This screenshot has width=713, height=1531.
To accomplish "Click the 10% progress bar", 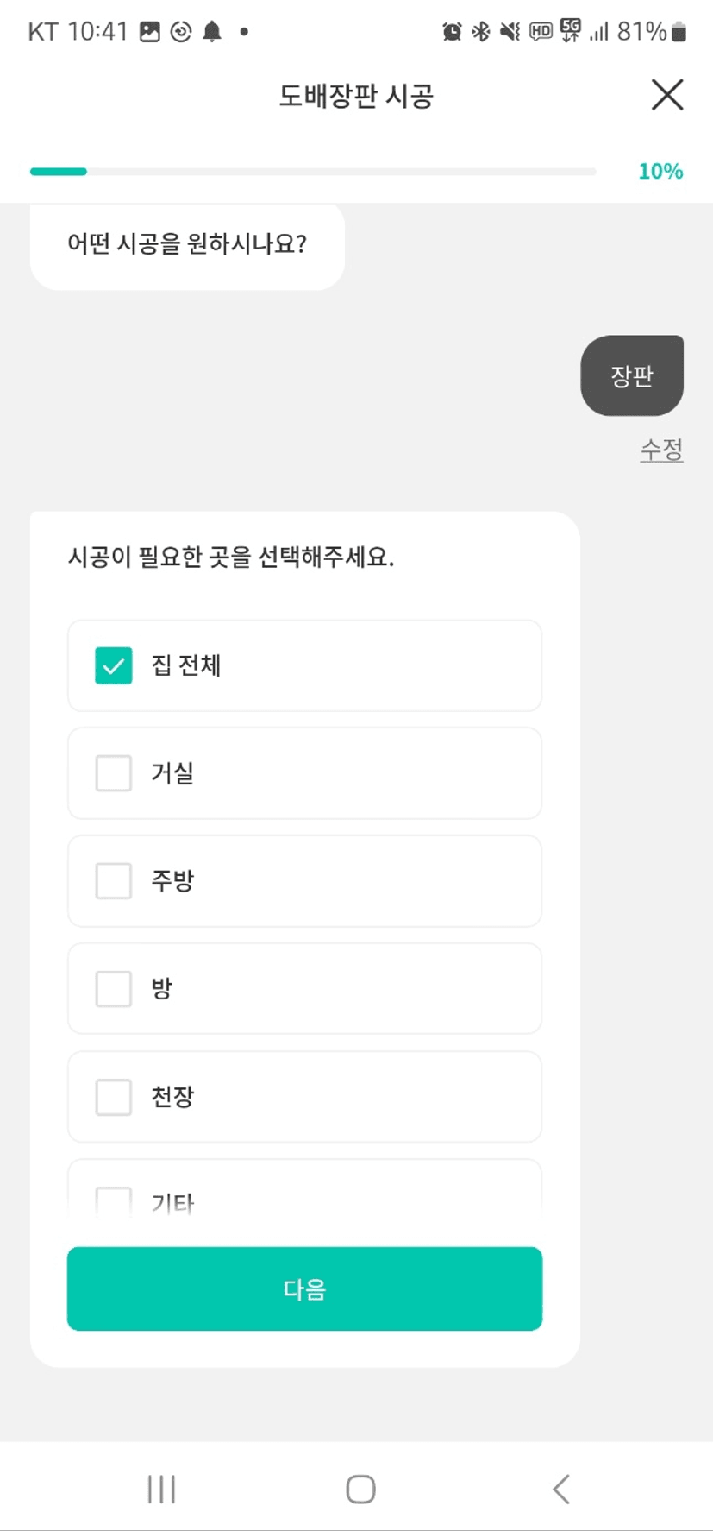I will (313, 172).
